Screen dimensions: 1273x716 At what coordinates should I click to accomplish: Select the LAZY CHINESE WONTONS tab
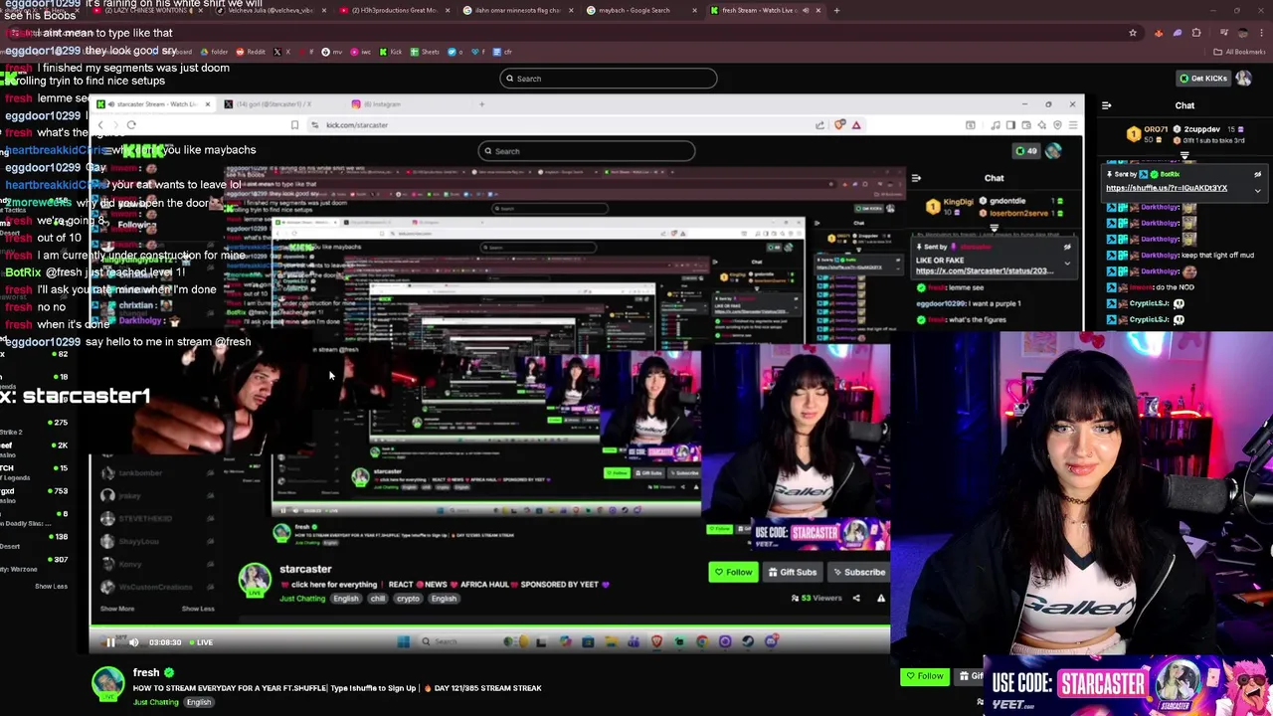click(149, 10)
